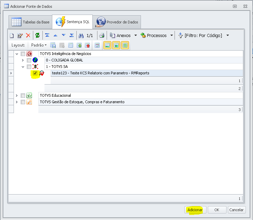Click the Cancelar button
Image resolution: width=253 pixels, height=220 pixels.
(x=237, y=210)
